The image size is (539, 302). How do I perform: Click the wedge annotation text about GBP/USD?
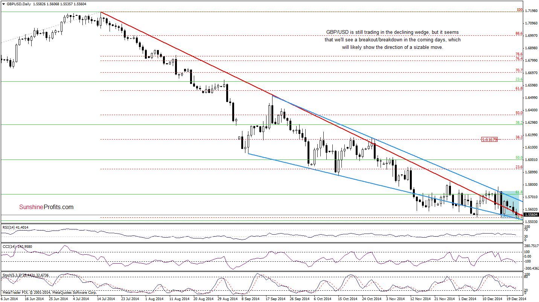coord(393,40)
